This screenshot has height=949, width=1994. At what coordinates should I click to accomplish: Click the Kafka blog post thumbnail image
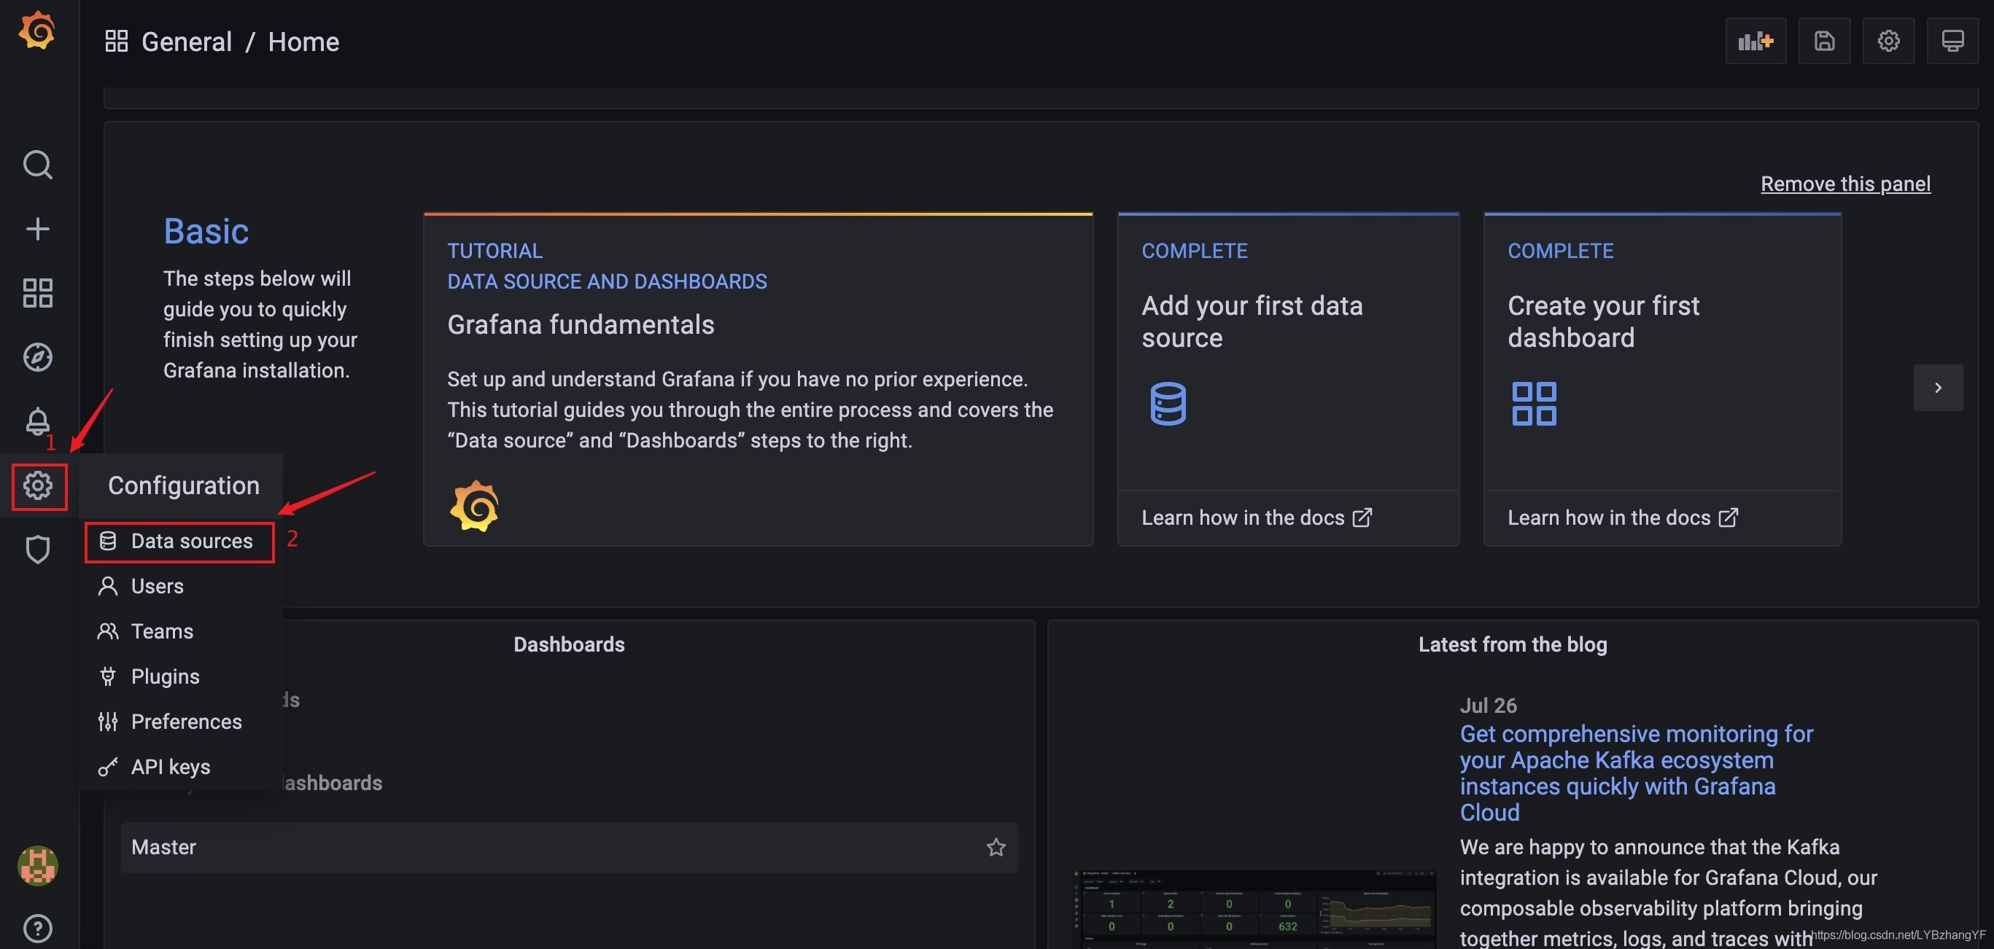(x=1254, y=909)
